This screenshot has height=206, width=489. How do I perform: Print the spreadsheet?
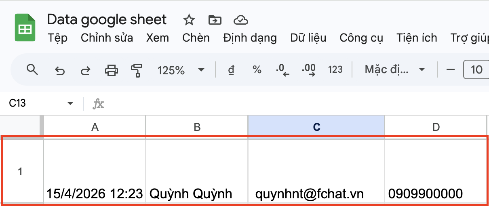tap(111, 71)
